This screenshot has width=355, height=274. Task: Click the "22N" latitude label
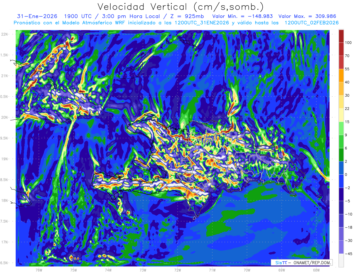(5, 34)
